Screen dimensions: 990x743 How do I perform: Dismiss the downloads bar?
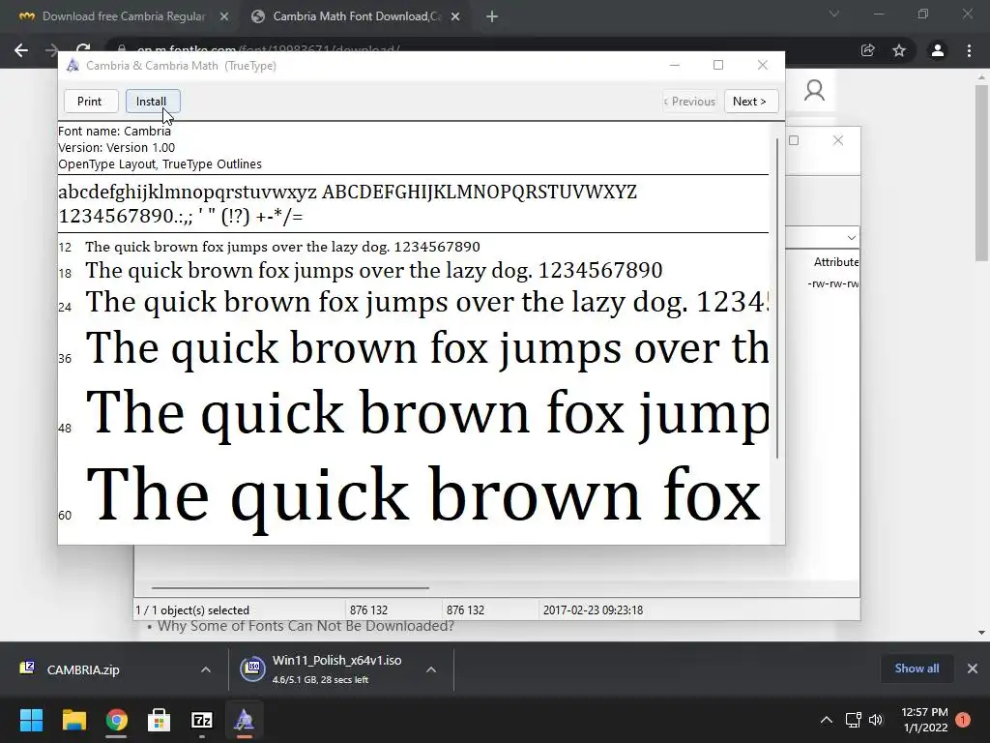(973, 669)
